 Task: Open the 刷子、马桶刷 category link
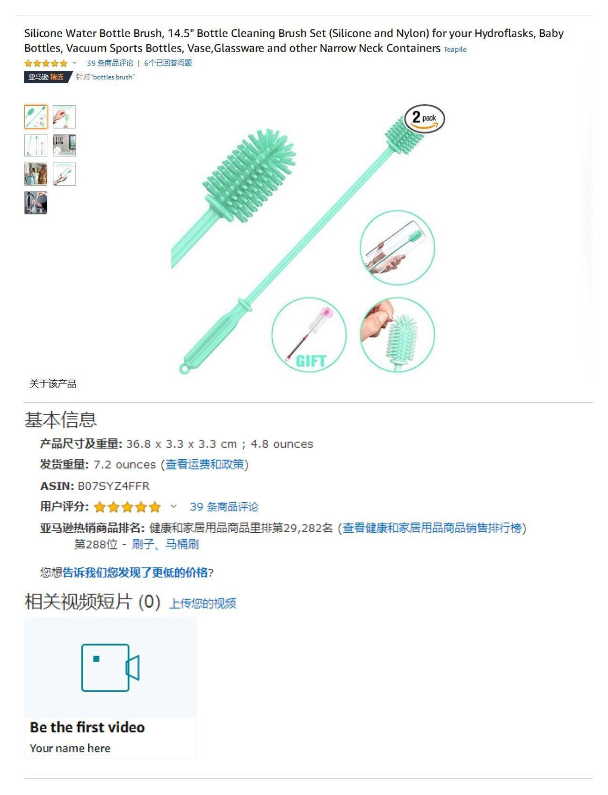point(165,544)
